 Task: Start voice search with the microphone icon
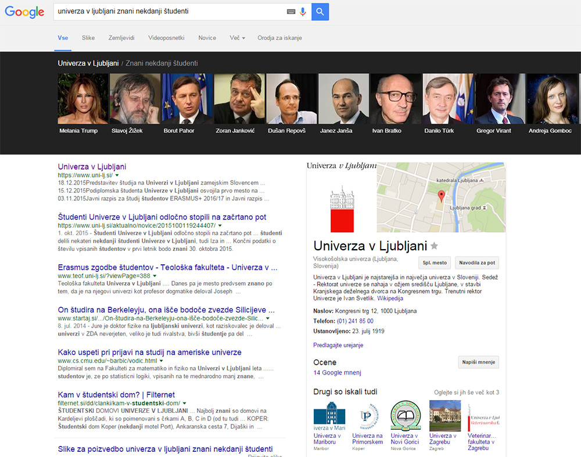[x=303, y=12]
